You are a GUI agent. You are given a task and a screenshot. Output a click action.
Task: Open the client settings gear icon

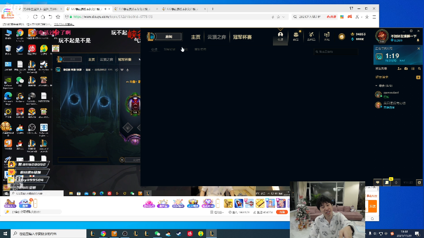click(x=419, y=182)
